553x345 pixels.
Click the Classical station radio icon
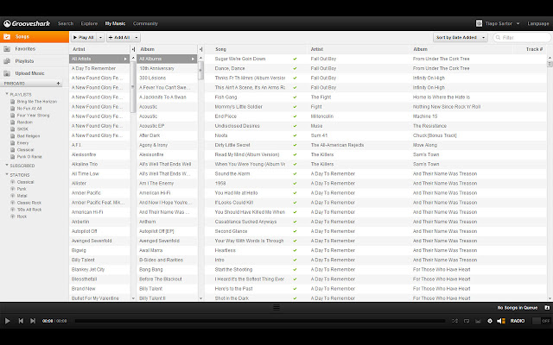pyautogui.click(x=13, y=182)
